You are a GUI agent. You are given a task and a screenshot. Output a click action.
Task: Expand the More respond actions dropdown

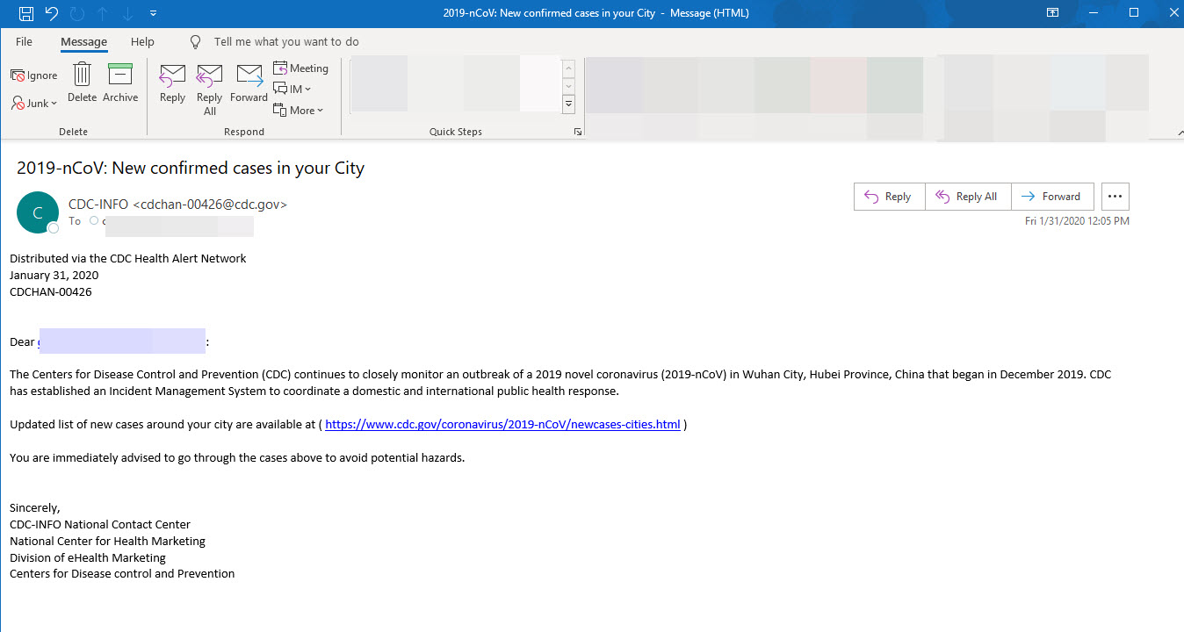click(x=299, y=110)
